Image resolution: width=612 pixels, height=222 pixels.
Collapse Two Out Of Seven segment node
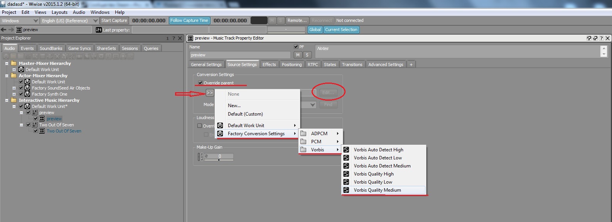pyautogui.click(x=21, y=125)
